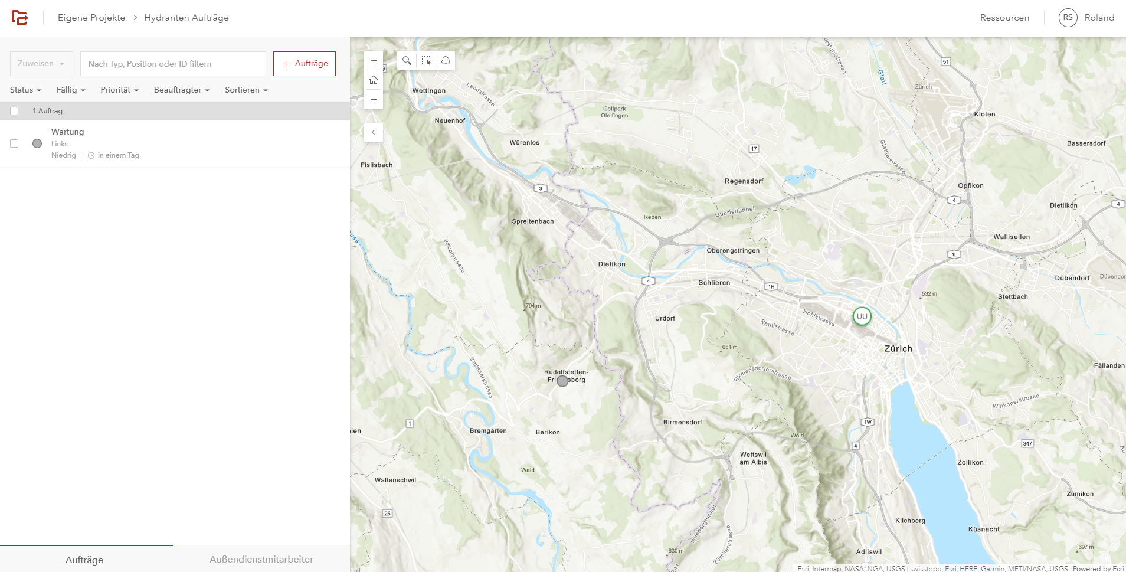Check the Wartung order checkbox

pos(13,143)
